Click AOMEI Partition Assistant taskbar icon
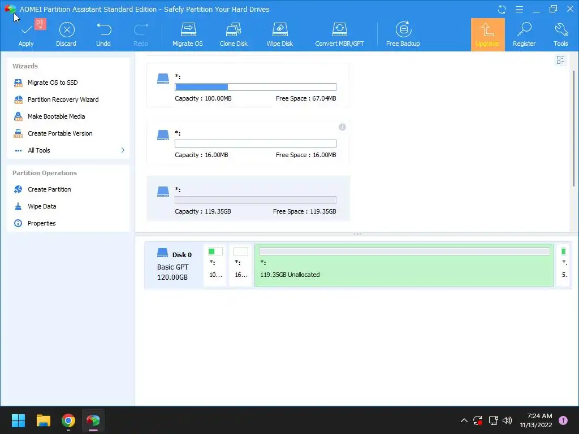This screenshot has width=579, height=434. [x=93, y=420]
